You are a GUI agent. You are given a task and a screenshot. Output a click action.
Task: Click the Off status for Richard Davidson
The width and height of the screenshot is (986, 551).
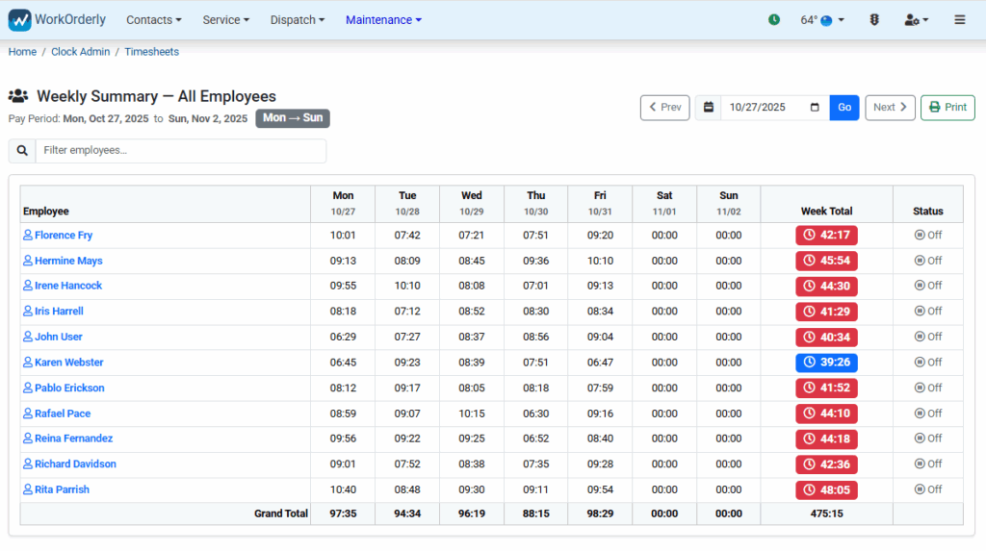point(927,464)
